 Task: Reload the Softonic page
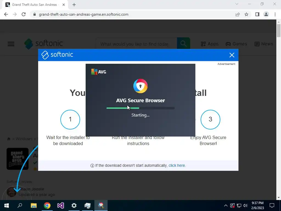[24, 14]
